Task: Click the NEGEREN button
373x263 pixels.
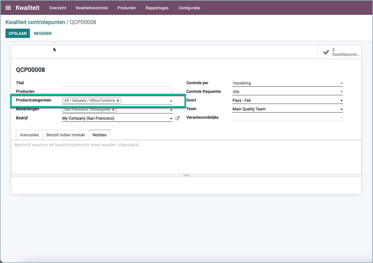Action: point(43,33)
